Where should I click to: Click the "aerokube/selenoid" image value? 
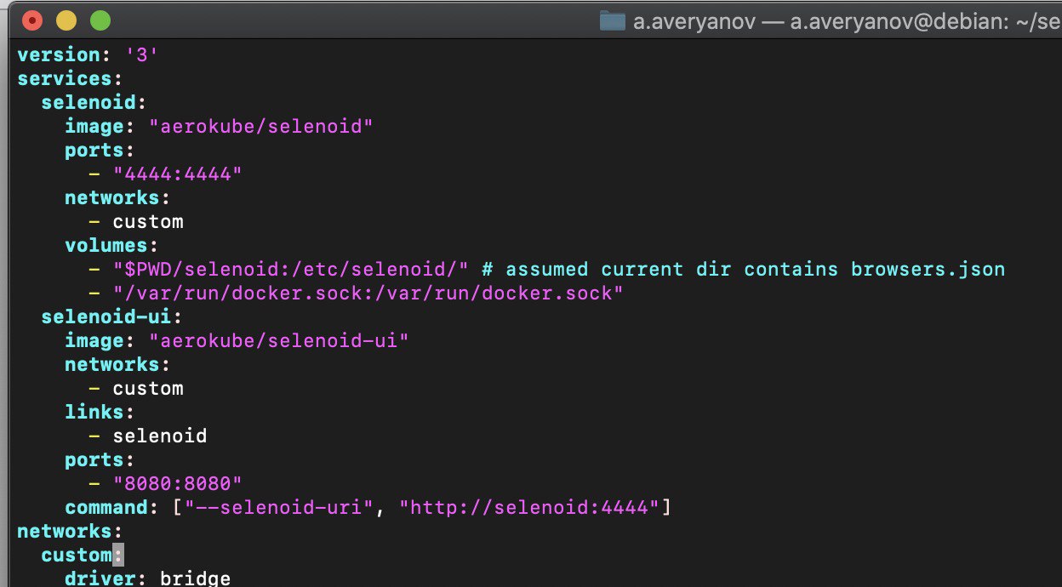point(261,127)
